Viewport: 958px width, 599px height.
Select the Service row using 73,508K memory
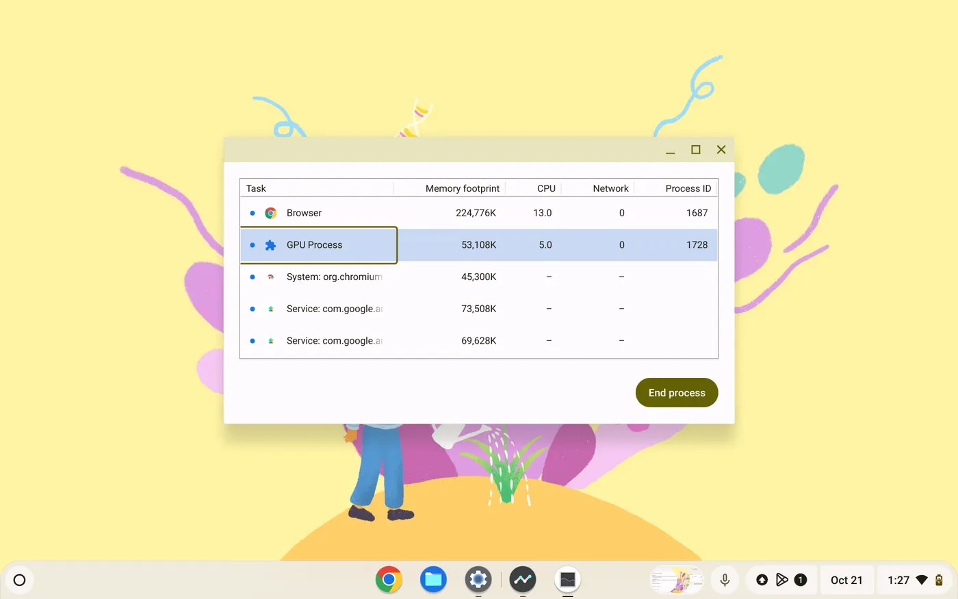pos(479,309)
